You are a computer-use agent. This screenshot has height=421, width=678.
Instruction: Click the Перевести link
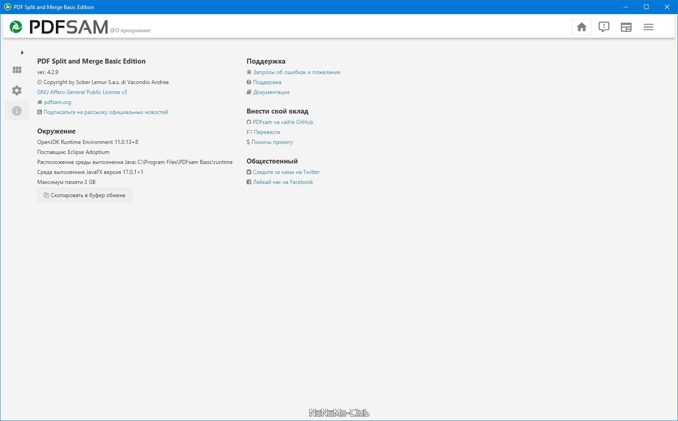[267, 132]
